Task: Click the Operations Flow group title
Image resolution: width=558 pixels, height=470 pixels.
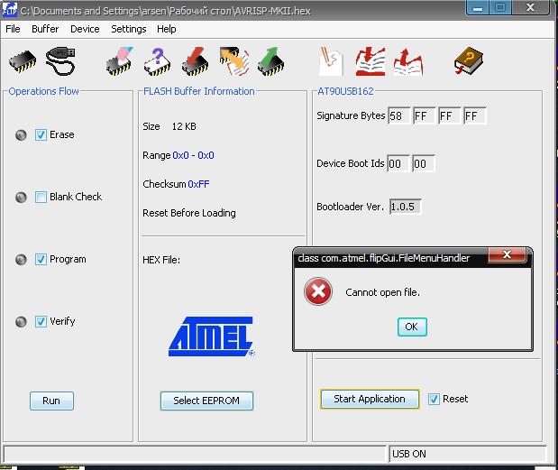Action: 43,91
